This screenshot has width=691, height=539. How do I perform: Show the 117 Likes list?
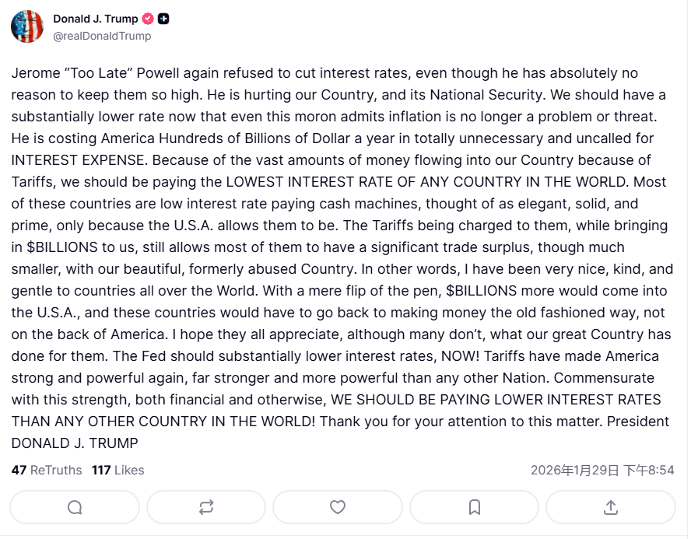pyautogui.click(x=118, y=470)
